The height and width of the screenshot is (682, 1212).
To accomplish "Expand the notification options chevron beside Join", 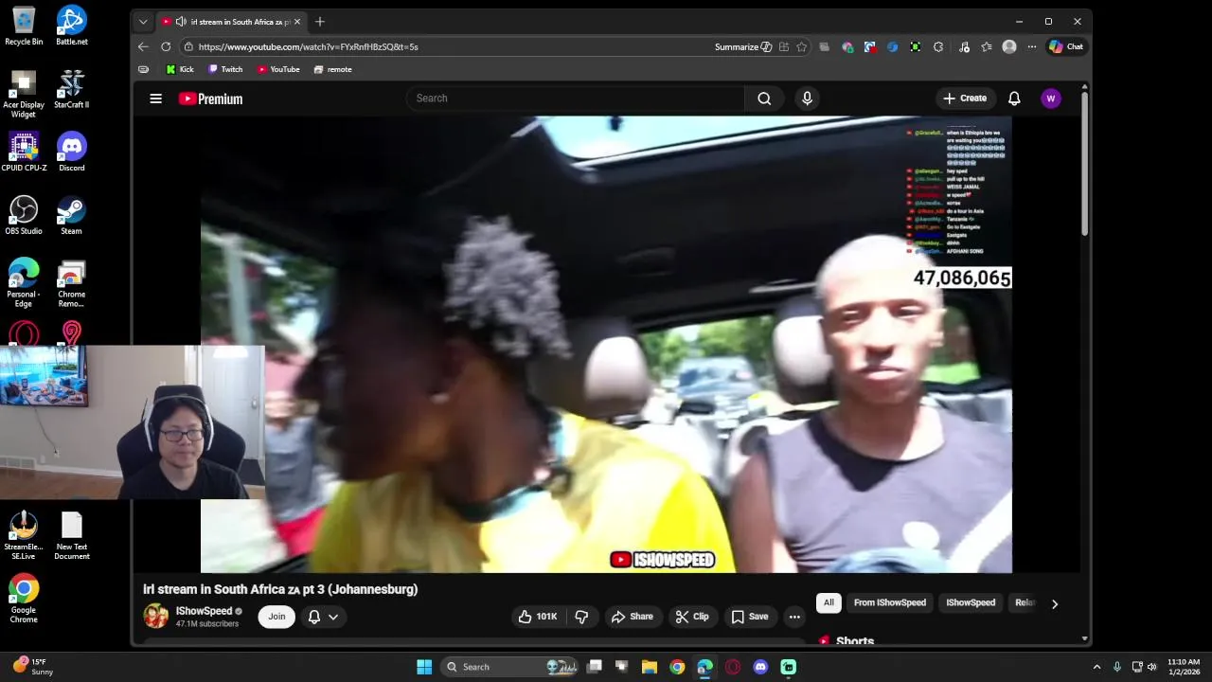I will point(333,617).
